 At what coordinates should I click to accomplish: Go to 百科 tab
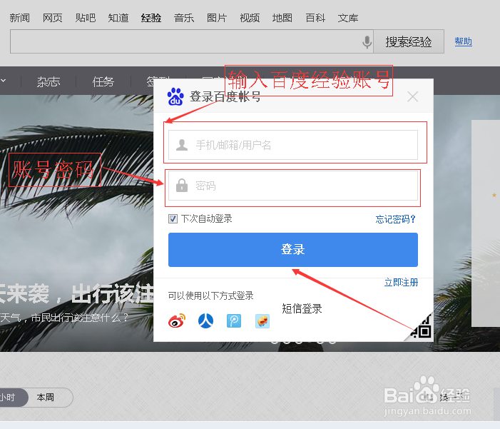point(315,18)
